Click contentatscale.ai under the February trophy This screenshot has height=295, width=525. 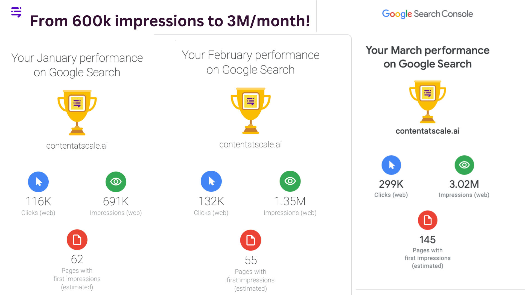click(x=250, y=144)
